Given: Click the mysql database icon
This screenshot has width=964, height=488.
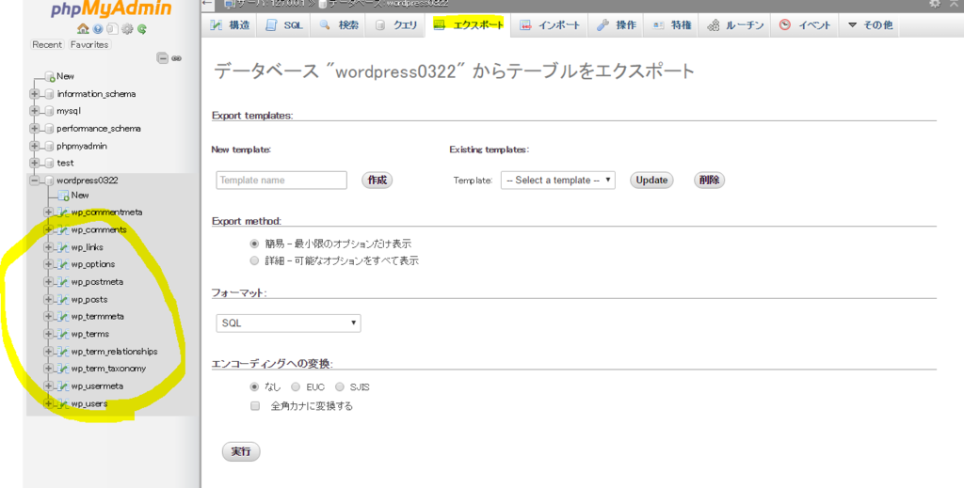Looking at the screenshot, I should click(49, 111).
